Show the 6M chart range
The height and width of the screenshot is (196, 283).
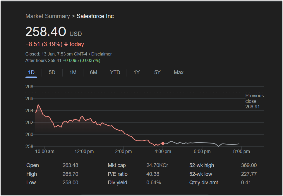coord(93,72)
